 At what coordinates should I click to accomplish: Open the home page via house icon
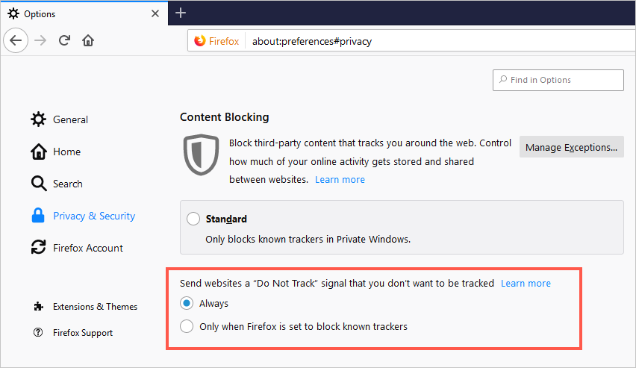(x=88, y=40)
